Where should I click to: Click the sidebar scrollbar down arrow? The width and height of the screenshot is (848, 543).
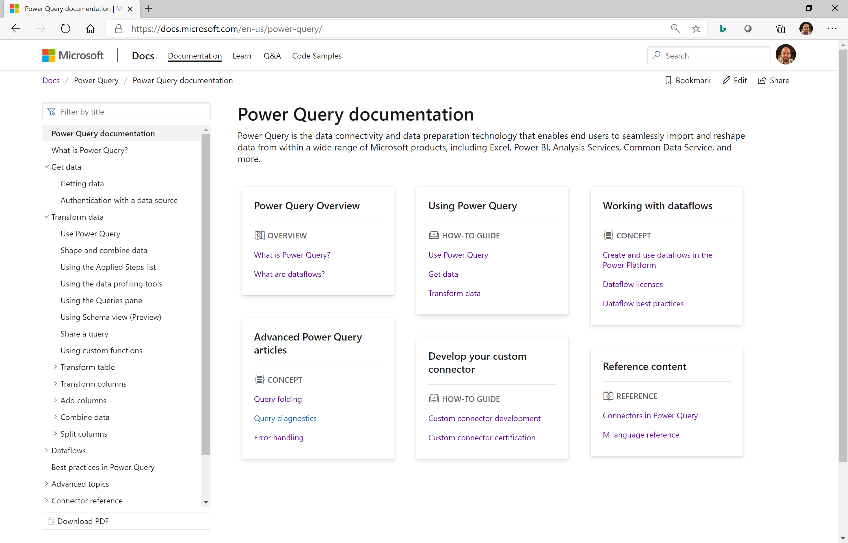point(206,502)
